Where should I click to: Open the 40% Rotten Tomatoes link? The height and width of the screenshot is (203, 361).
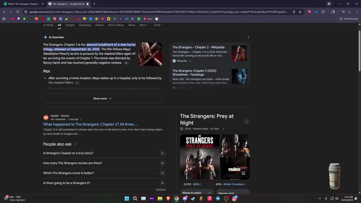point(231,184)
